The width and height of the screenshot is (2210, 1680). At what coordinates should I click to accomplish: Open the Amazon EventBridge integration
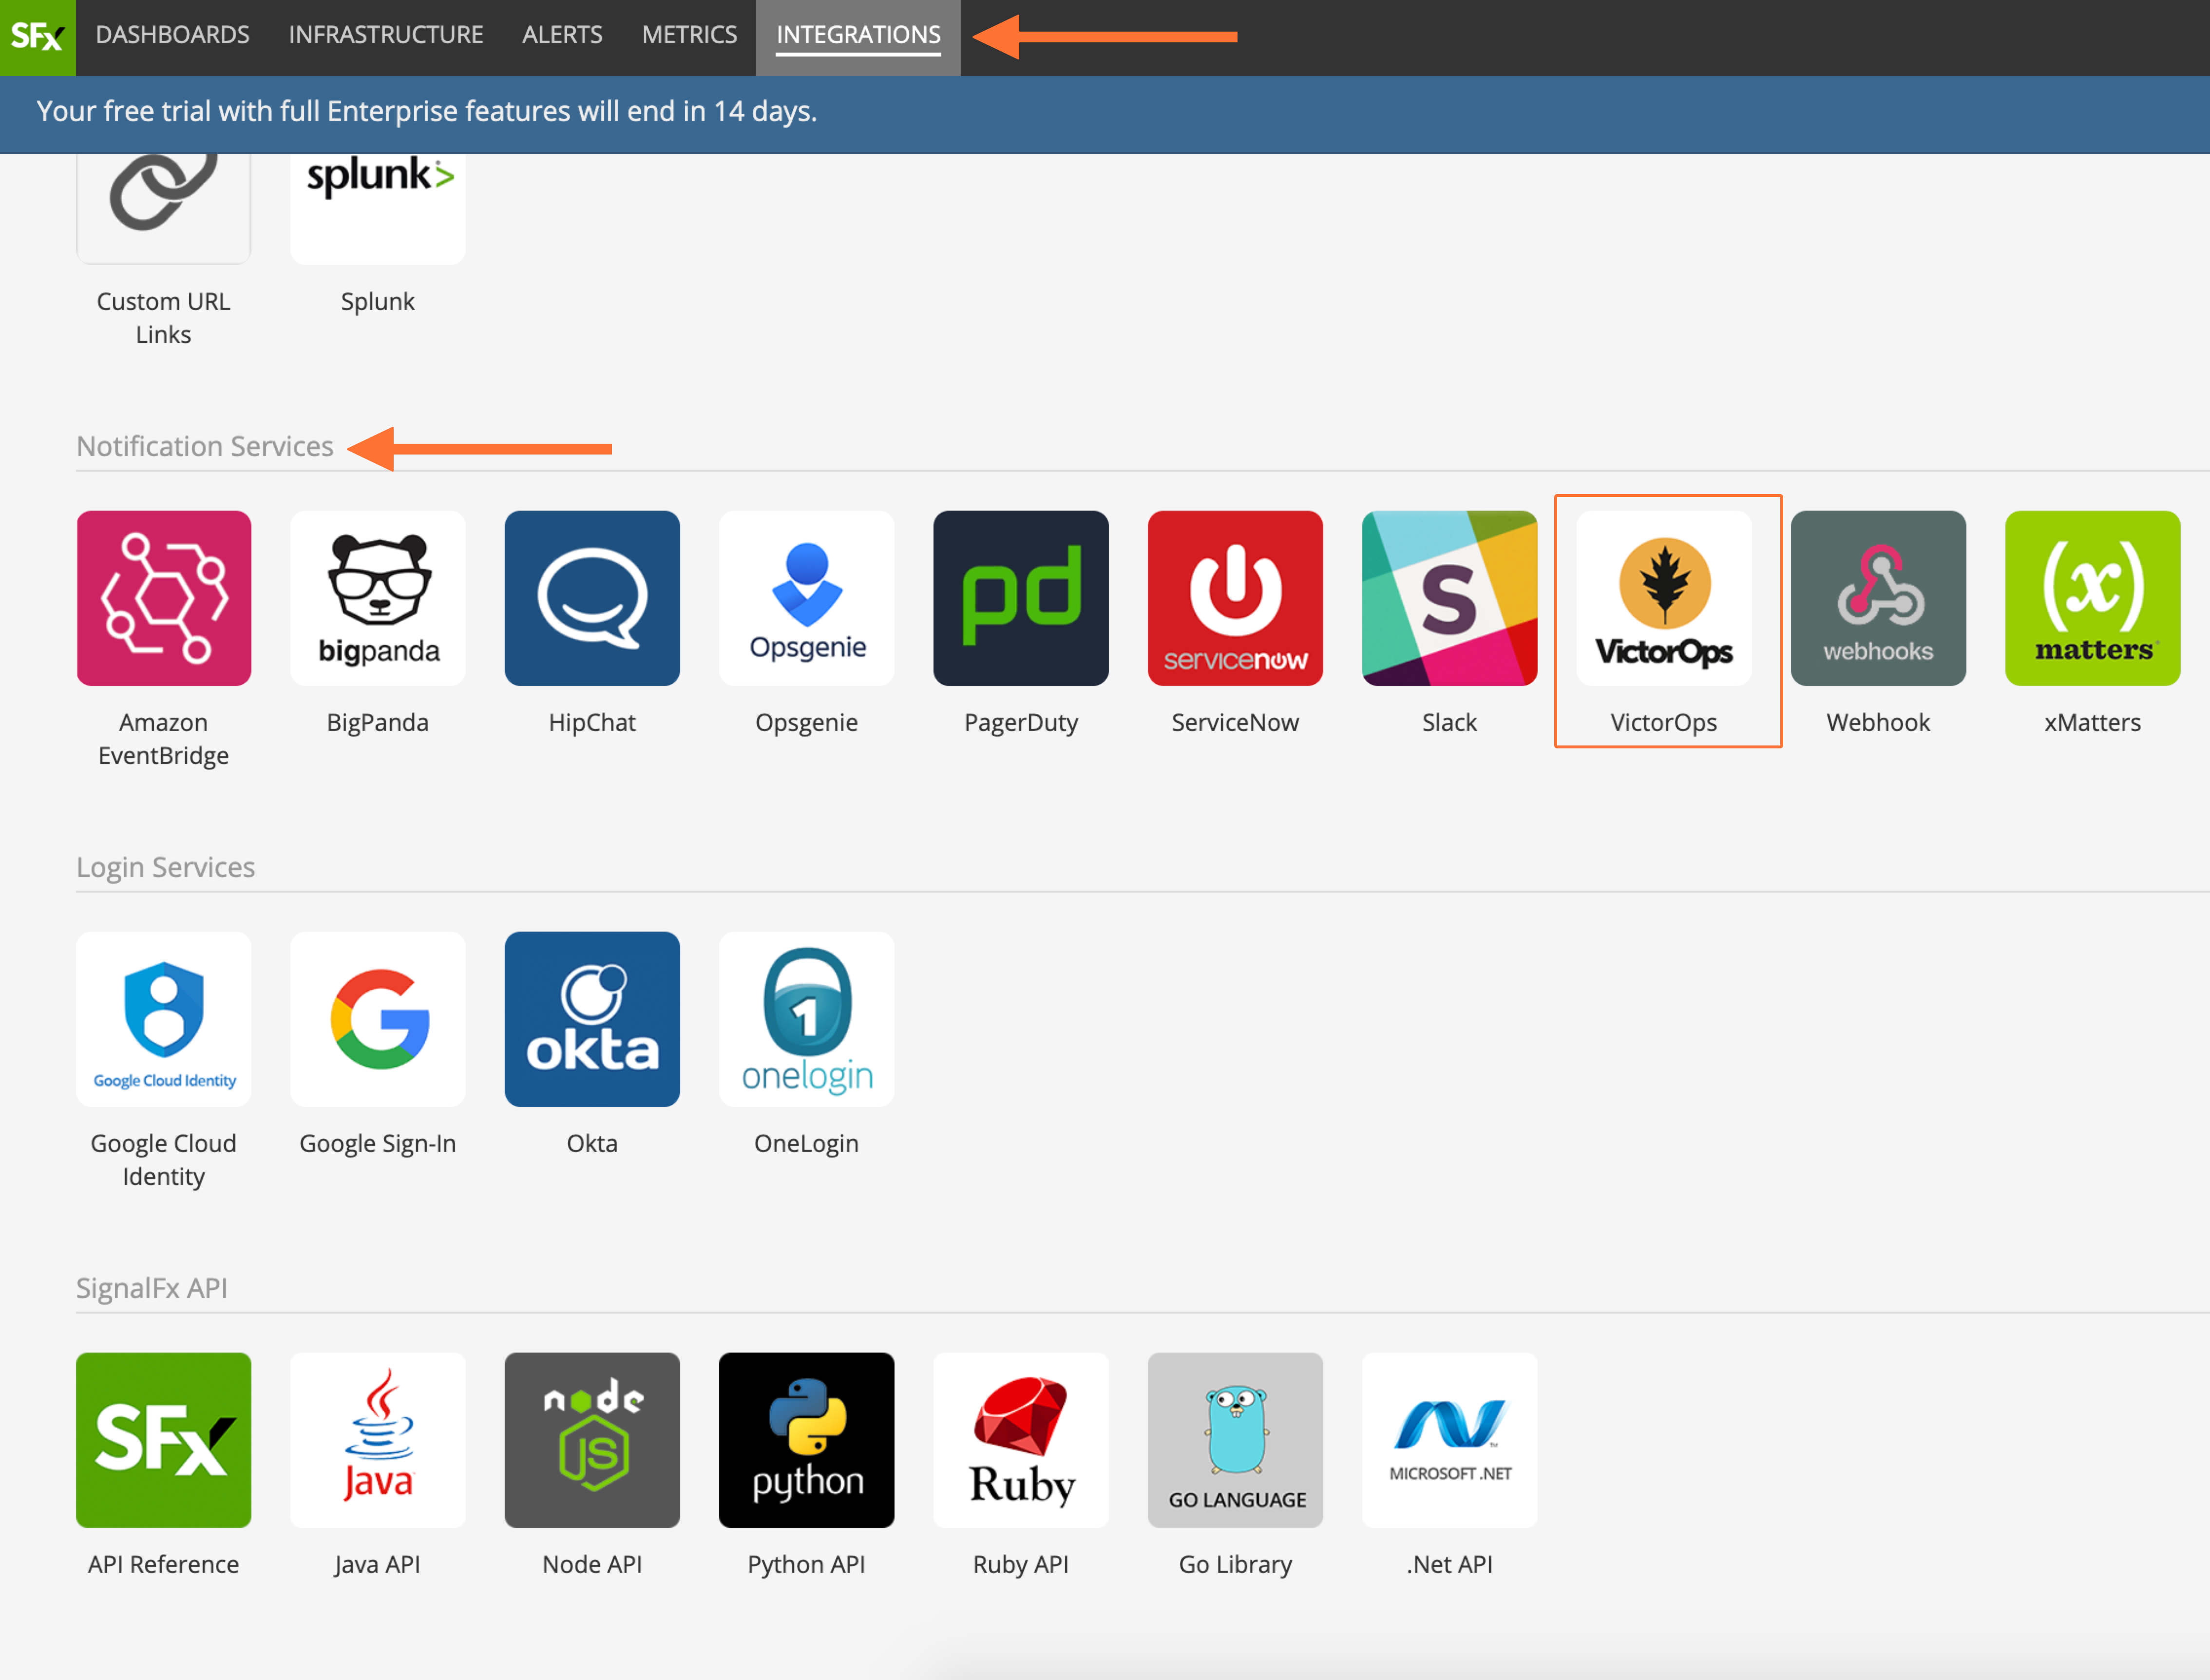(x=163, y=598)
